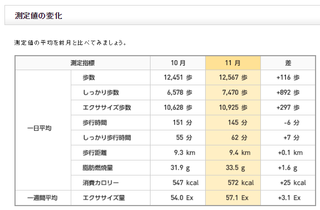This screenshot has width=320, height=210.
Task: Click the 歩数 row label
Action: 89,77
